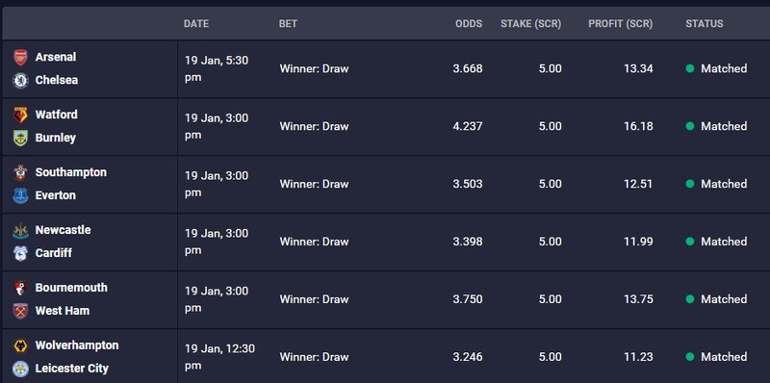Select the Burnley club badge

coord(20,138)
